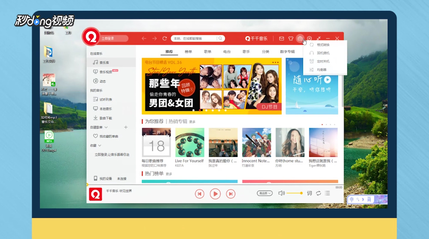
Task: Play the previous track
Action: point(199,194)
